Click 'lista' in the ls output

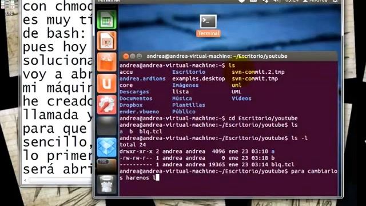coord(181,92)
